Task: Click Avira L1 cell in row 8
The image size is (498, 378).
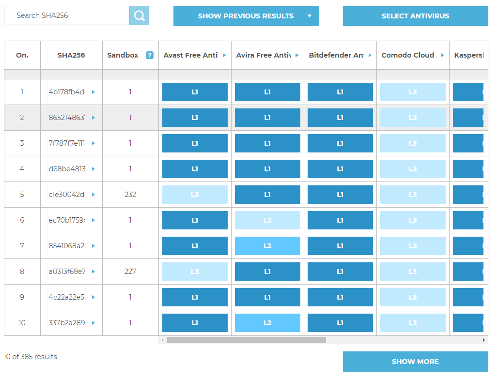Action: coord(268,272)
